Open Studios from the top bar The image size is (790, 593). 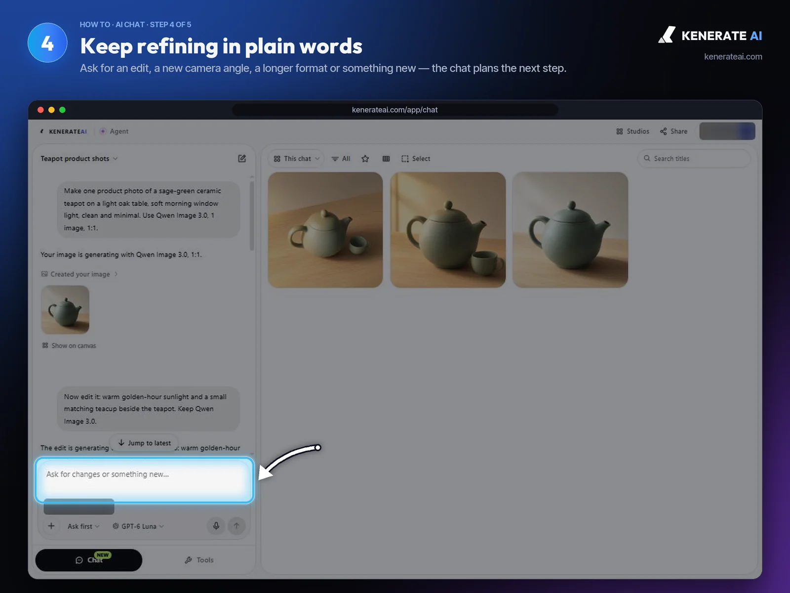coord(632,131)
